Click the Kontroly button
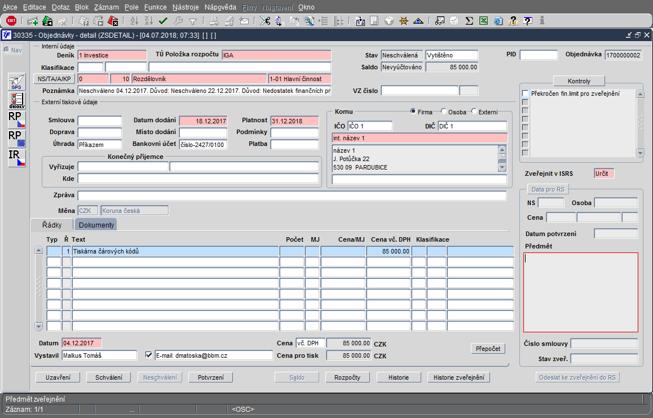This screenshot has height=418, width=653. pos(579,81)
